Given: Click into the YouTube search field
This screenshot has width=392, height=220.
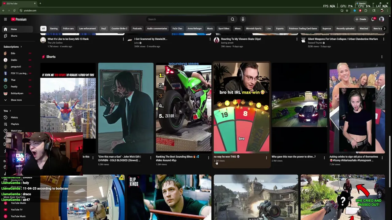Looking at the screenshot, I should point(187,19).
